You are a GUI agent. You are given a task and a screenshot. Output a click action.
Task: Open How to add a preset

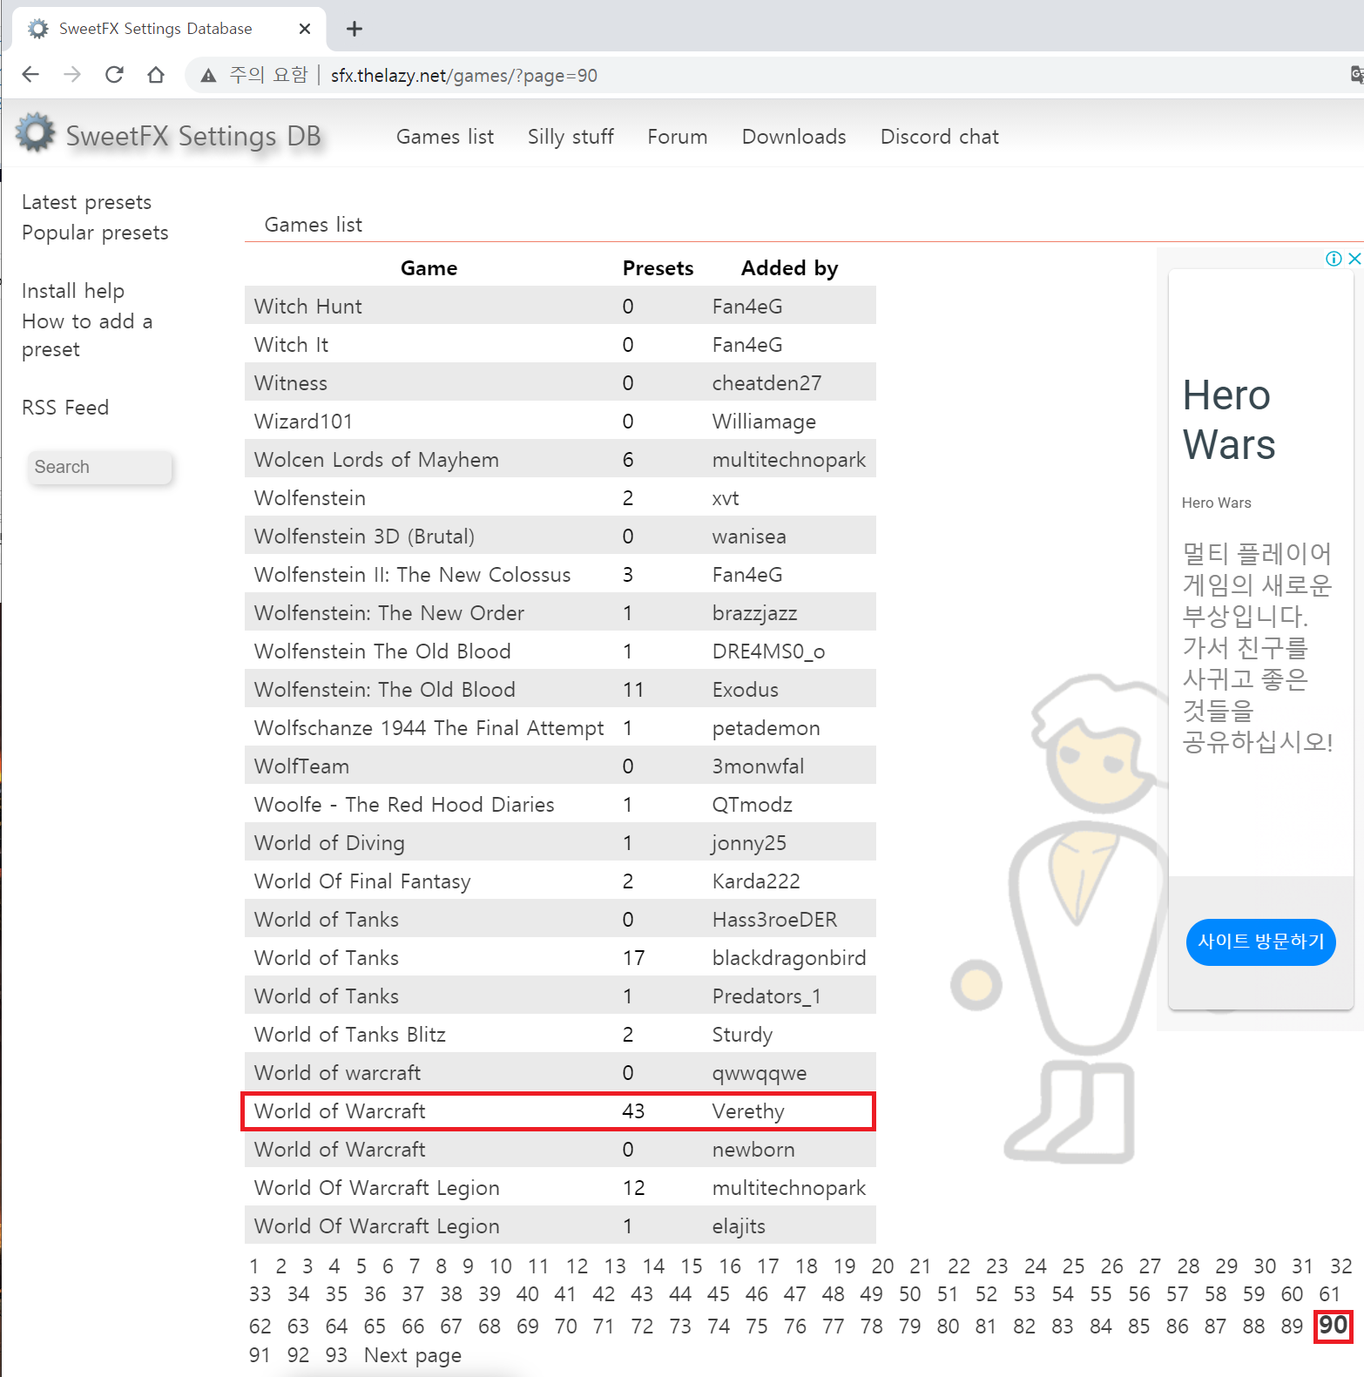87,335
